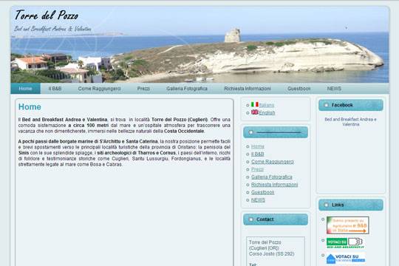The height and width of the screenshot is (266, 399).
Task: Click the British flag icon
Action: [x=255, y=112]
